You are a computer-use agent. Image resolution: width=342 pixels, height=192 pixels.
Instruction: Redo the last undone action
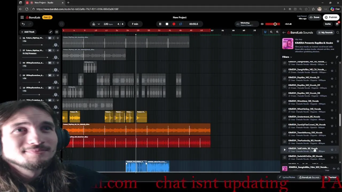tap(30, 24)
